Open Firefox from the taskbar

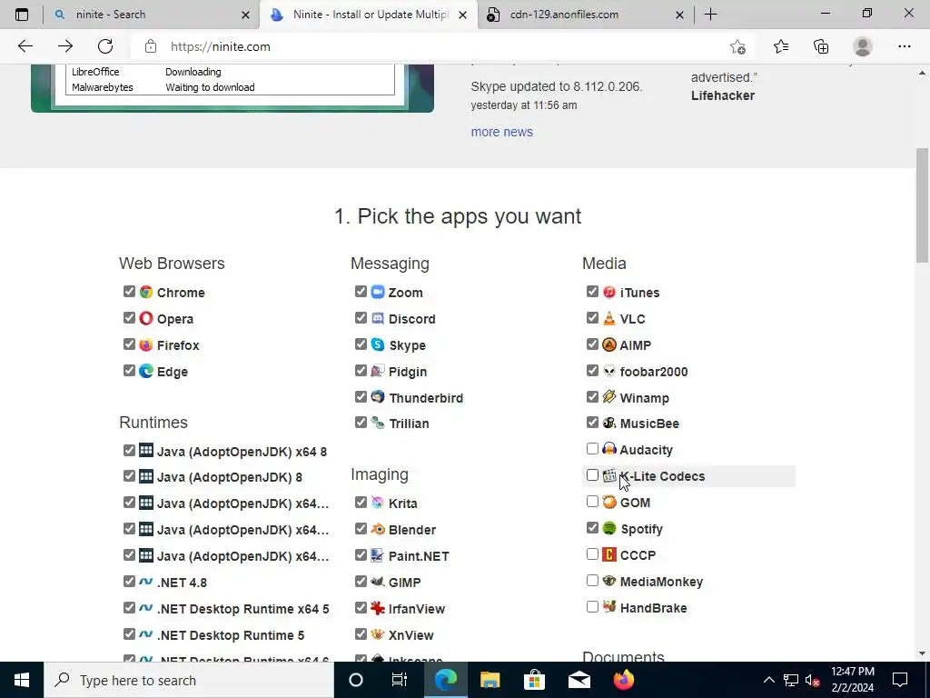click(x=623, y=680)
